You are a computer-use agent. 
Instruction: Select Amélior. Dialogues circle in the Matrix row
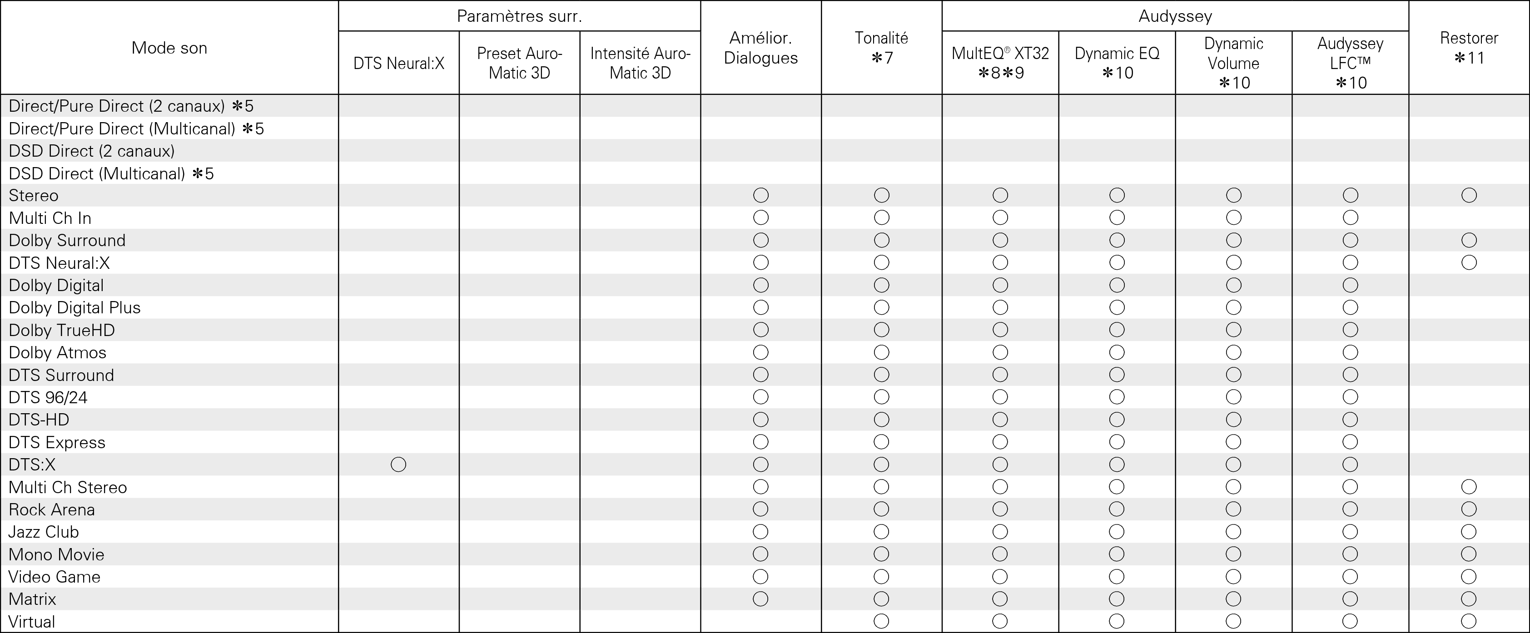tap(761, 598)
